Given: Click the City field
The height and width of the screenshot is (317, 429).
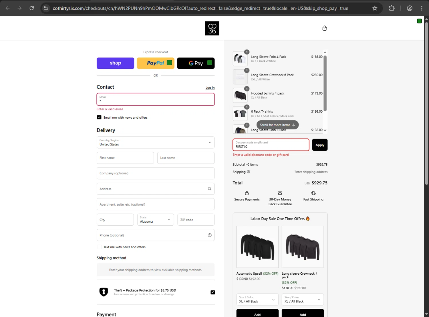Looking at the screenshot, I should [115, 220].
